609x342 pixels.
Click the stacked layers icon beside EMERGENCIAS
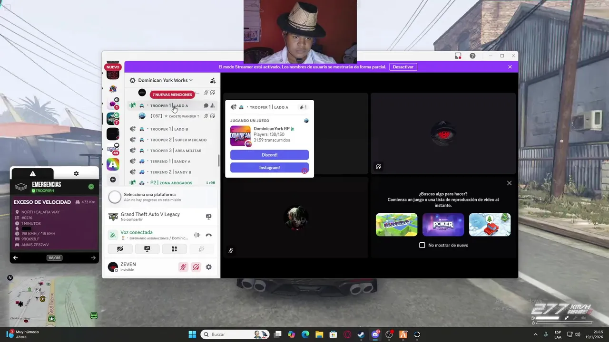21,187
